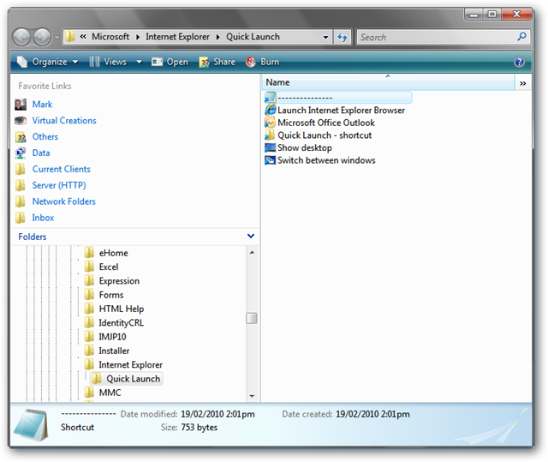Screen dimensions: 548x462
Task: Click the Virtual Creations eye icon
Action: (21, 121)
